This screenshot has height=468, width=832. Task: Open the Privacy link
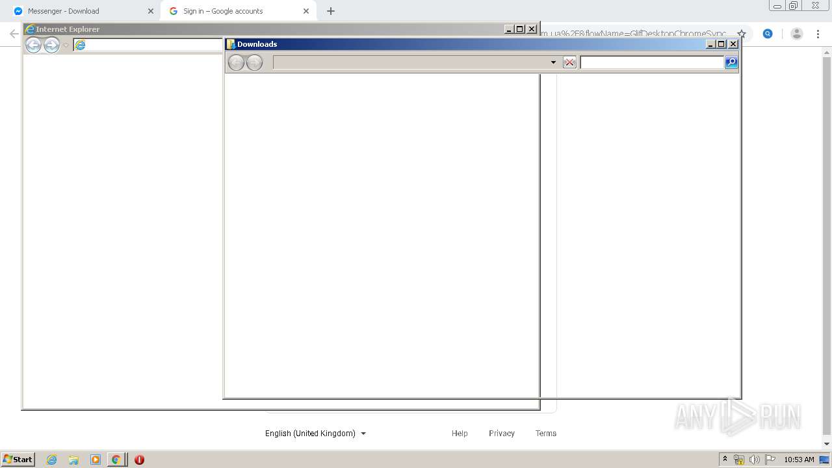click(502, 434)
